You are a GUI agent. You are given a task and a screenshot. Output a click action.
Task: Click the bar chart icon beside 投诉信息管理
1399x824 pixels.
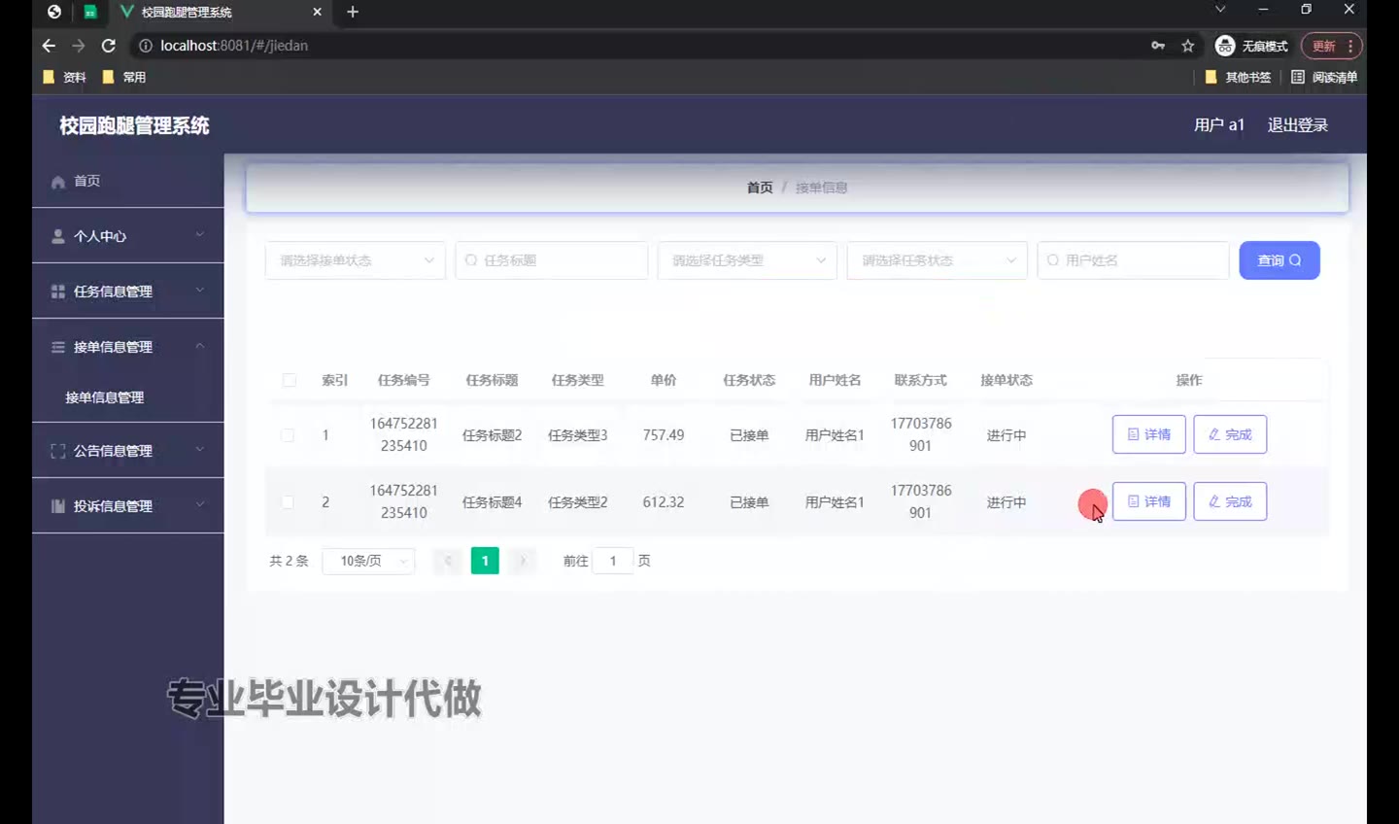pyautogui.click(x=58, y=506)
